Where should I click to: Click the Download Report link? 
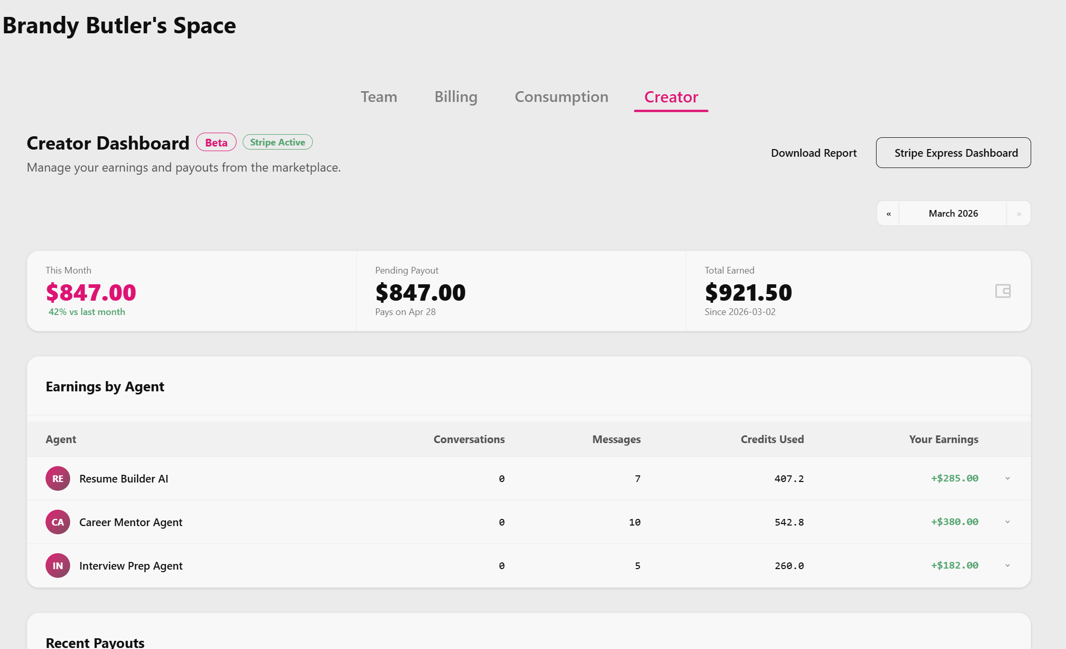(x=813, y=153)
